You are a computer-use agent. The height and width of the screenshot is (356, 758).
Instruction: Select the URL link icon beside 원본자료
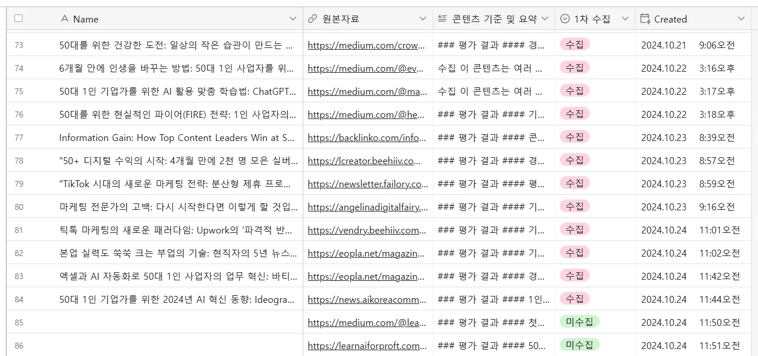point(312,18)
